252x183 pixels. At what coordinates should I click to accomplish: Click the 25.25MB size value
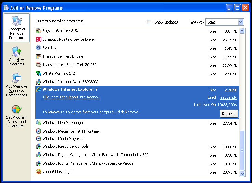pyautogui.click(x=230, y=40)
